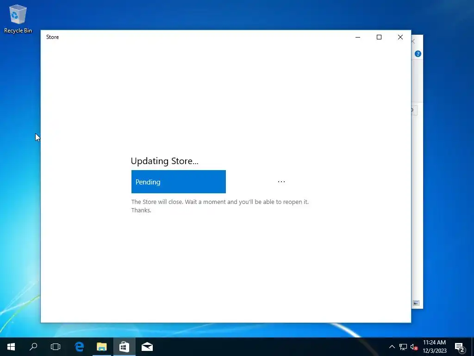
Task: Open the Mail app from taskbar
Action: [x=147, y=347]
